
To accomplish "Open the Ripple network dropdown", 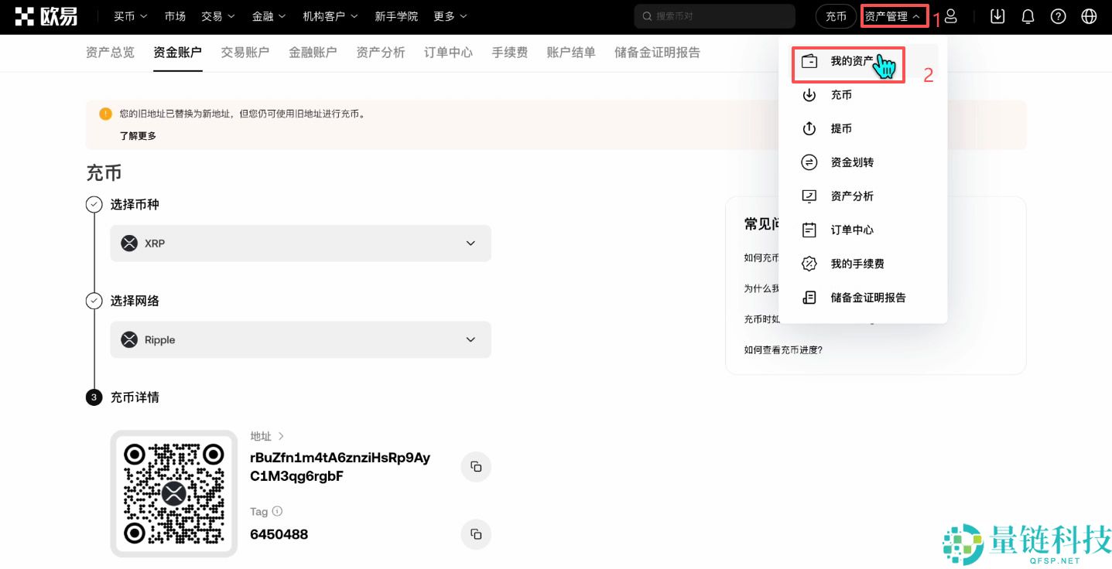I will click(470, 339).
